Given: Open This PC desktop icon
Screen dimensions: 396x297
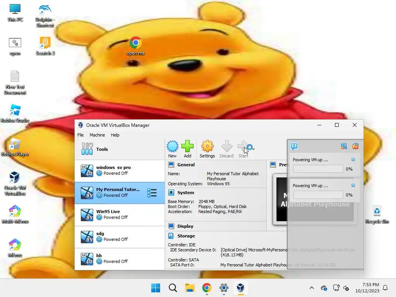Looking at the screenshot, I should point(15,13).
